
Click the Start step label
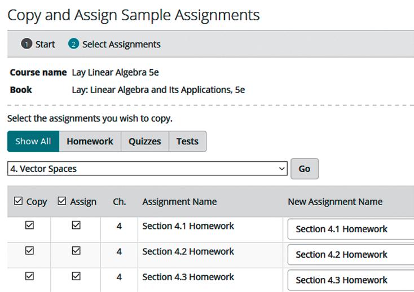coord(45,45)
